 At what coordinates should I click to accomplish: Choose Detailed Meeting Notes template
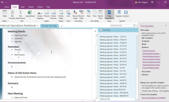click(x=151, y=65)
